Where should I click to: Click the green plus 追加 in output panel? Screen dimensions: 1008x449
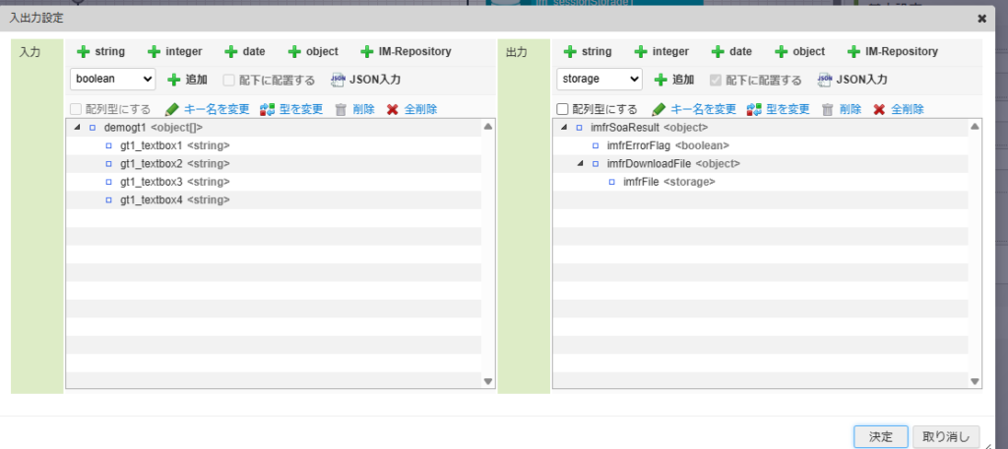(x=661, y=80)
